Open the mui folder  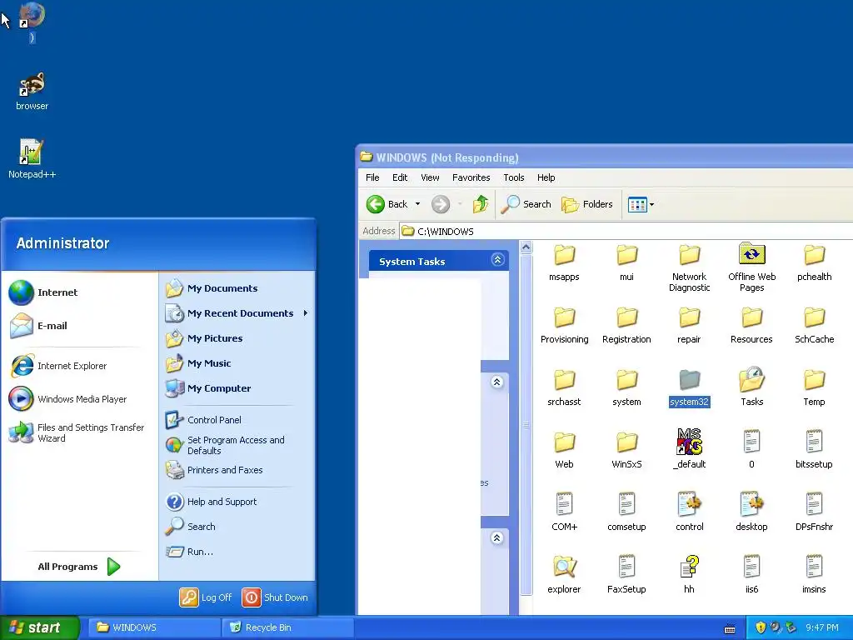(626, 262)
